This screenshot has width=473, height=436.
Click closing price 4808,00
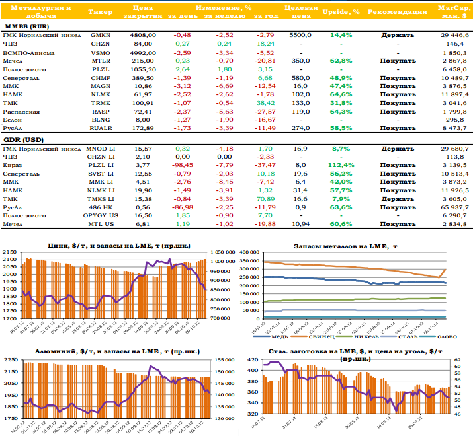(143, 35)
